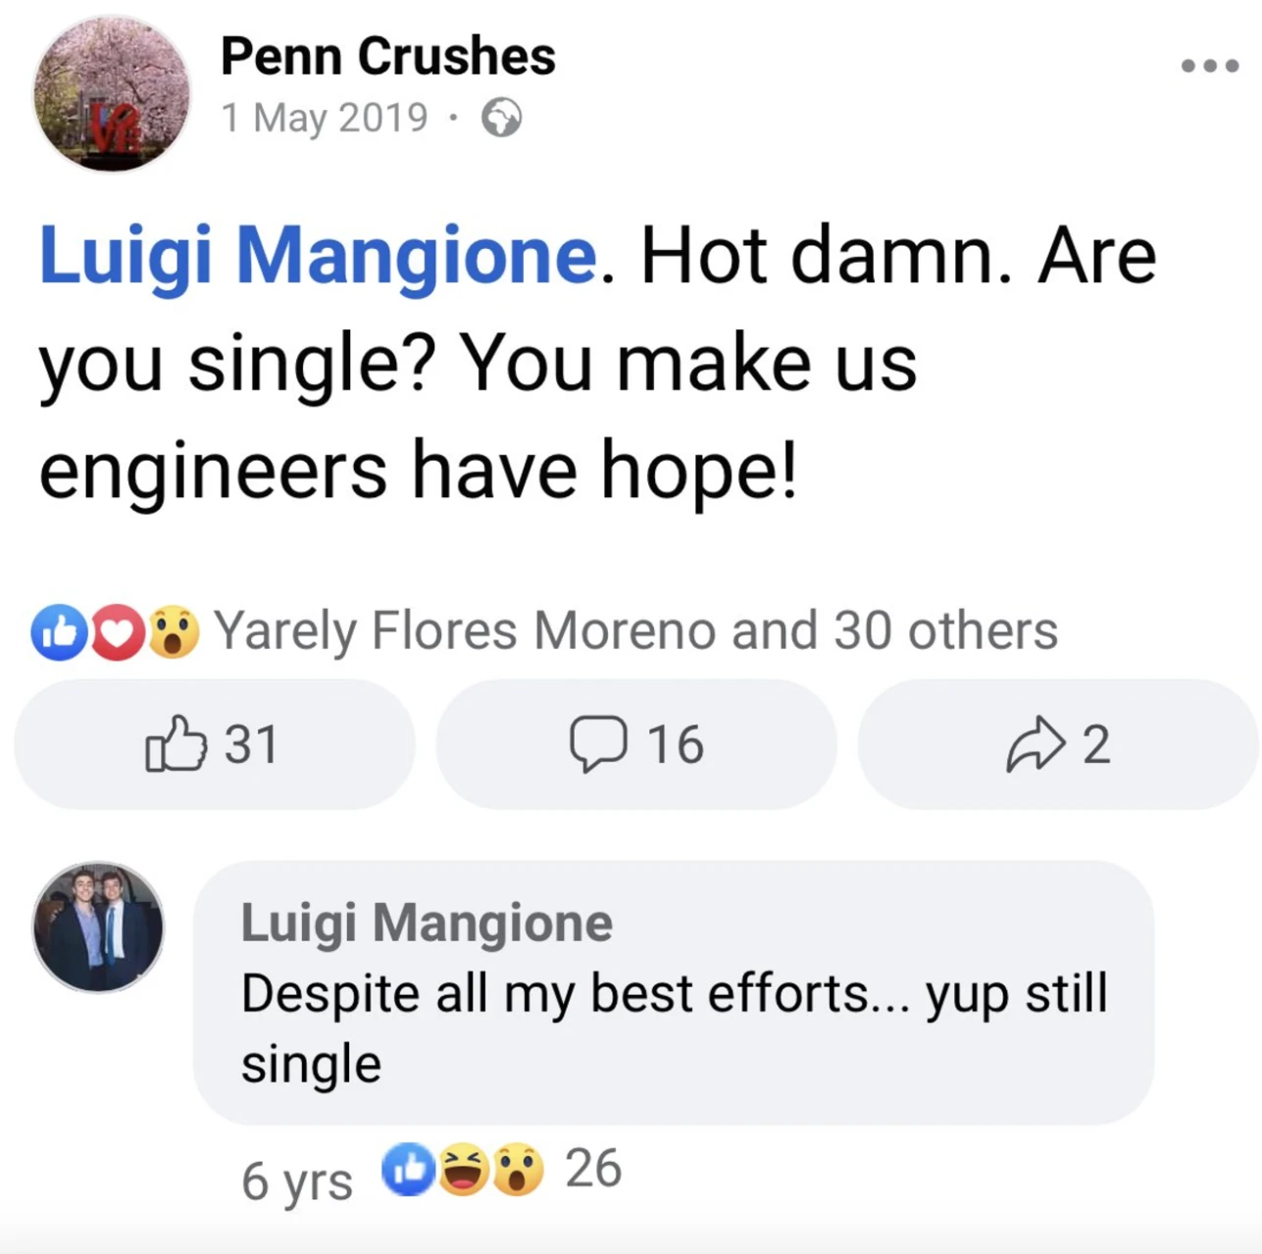Open the Penn Crushes page profile picture

tap(112, 94)
